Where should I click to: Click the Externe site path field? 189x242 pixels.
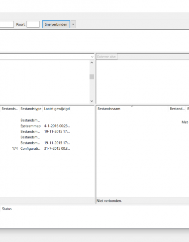point(153,57)
